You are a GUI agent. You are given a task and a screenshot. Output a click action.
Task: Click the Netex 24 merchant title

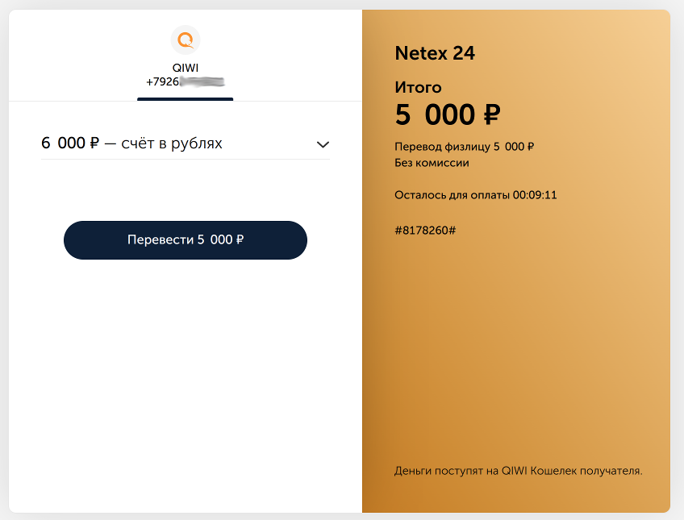tap(435, 54)
